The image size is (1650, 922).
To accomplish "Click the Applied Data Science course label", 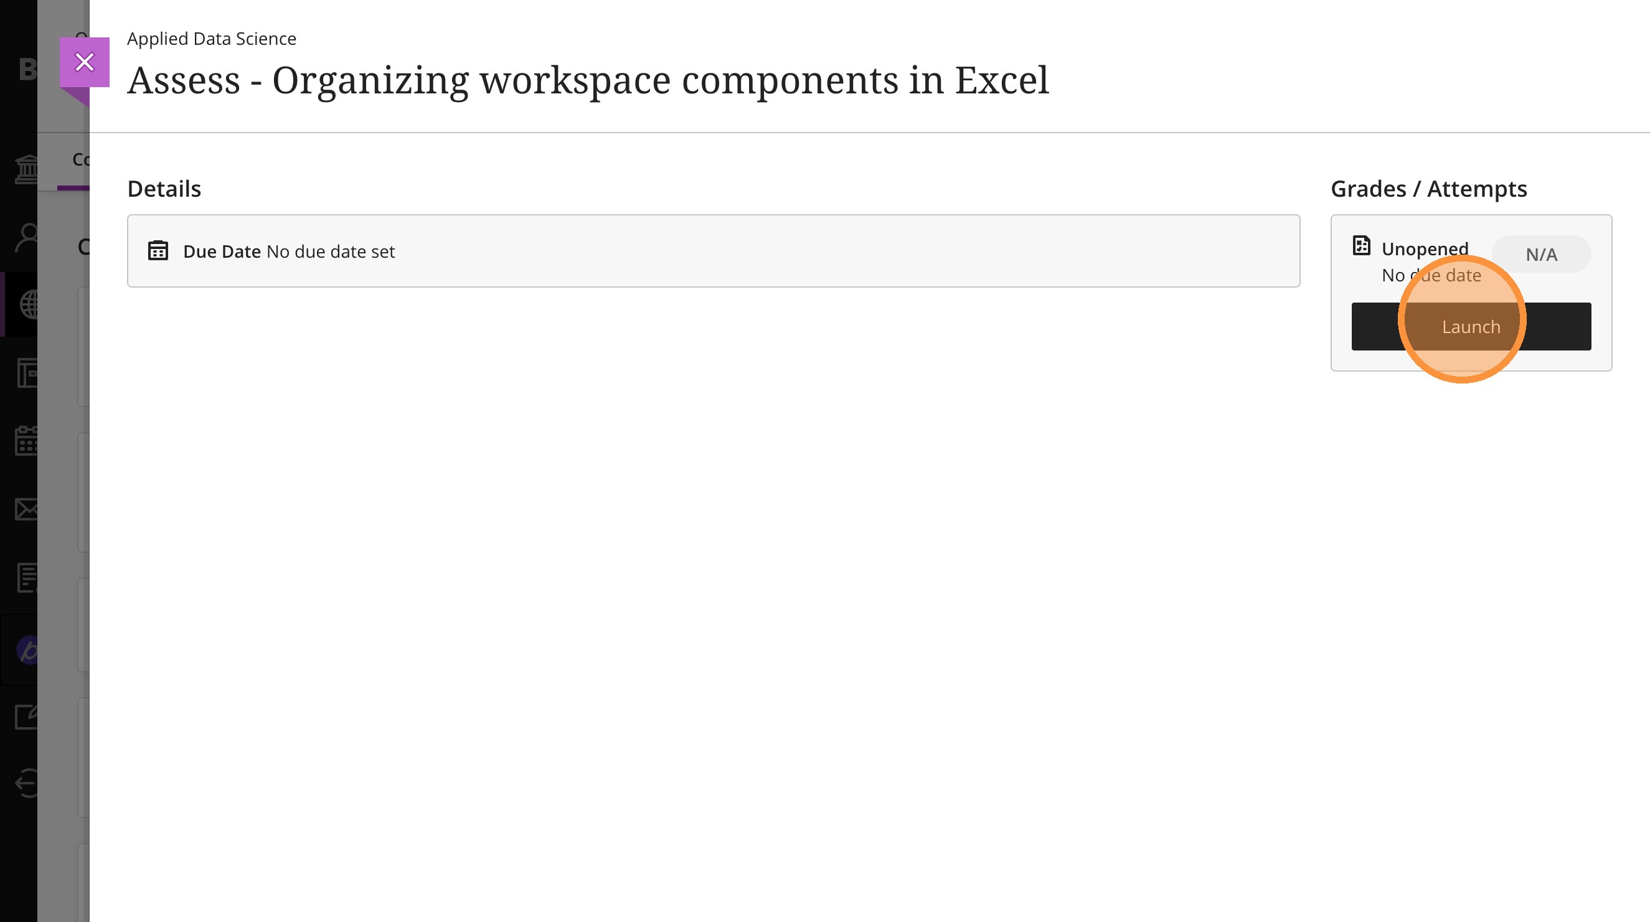I will tap(211, 39).
